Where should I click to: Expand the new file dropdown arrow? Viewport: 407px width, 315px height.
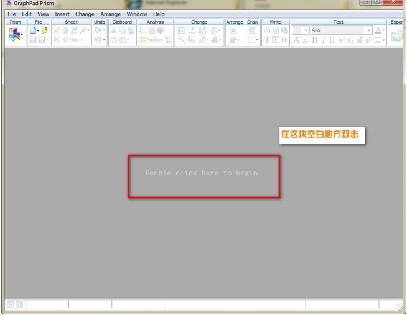coord(38,30)
